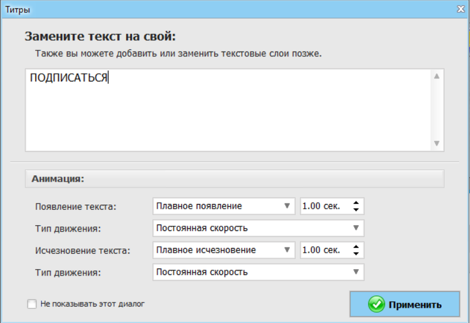Click in the text area with ПОДПИСАТЬСЯ

click(228, 110)
